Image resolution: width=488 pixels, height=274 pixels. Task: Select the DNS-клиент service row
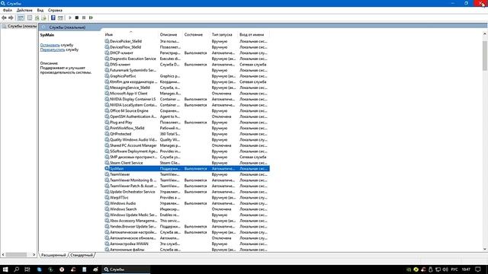pos(187,65)
